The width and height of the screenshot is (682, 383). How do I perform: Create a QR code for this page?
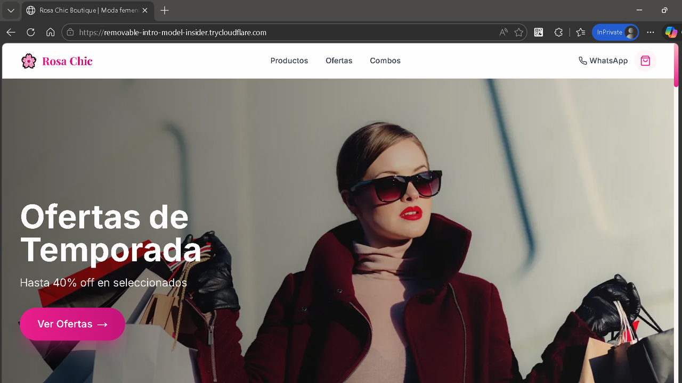pyautogui.click(x=538, y=32)
